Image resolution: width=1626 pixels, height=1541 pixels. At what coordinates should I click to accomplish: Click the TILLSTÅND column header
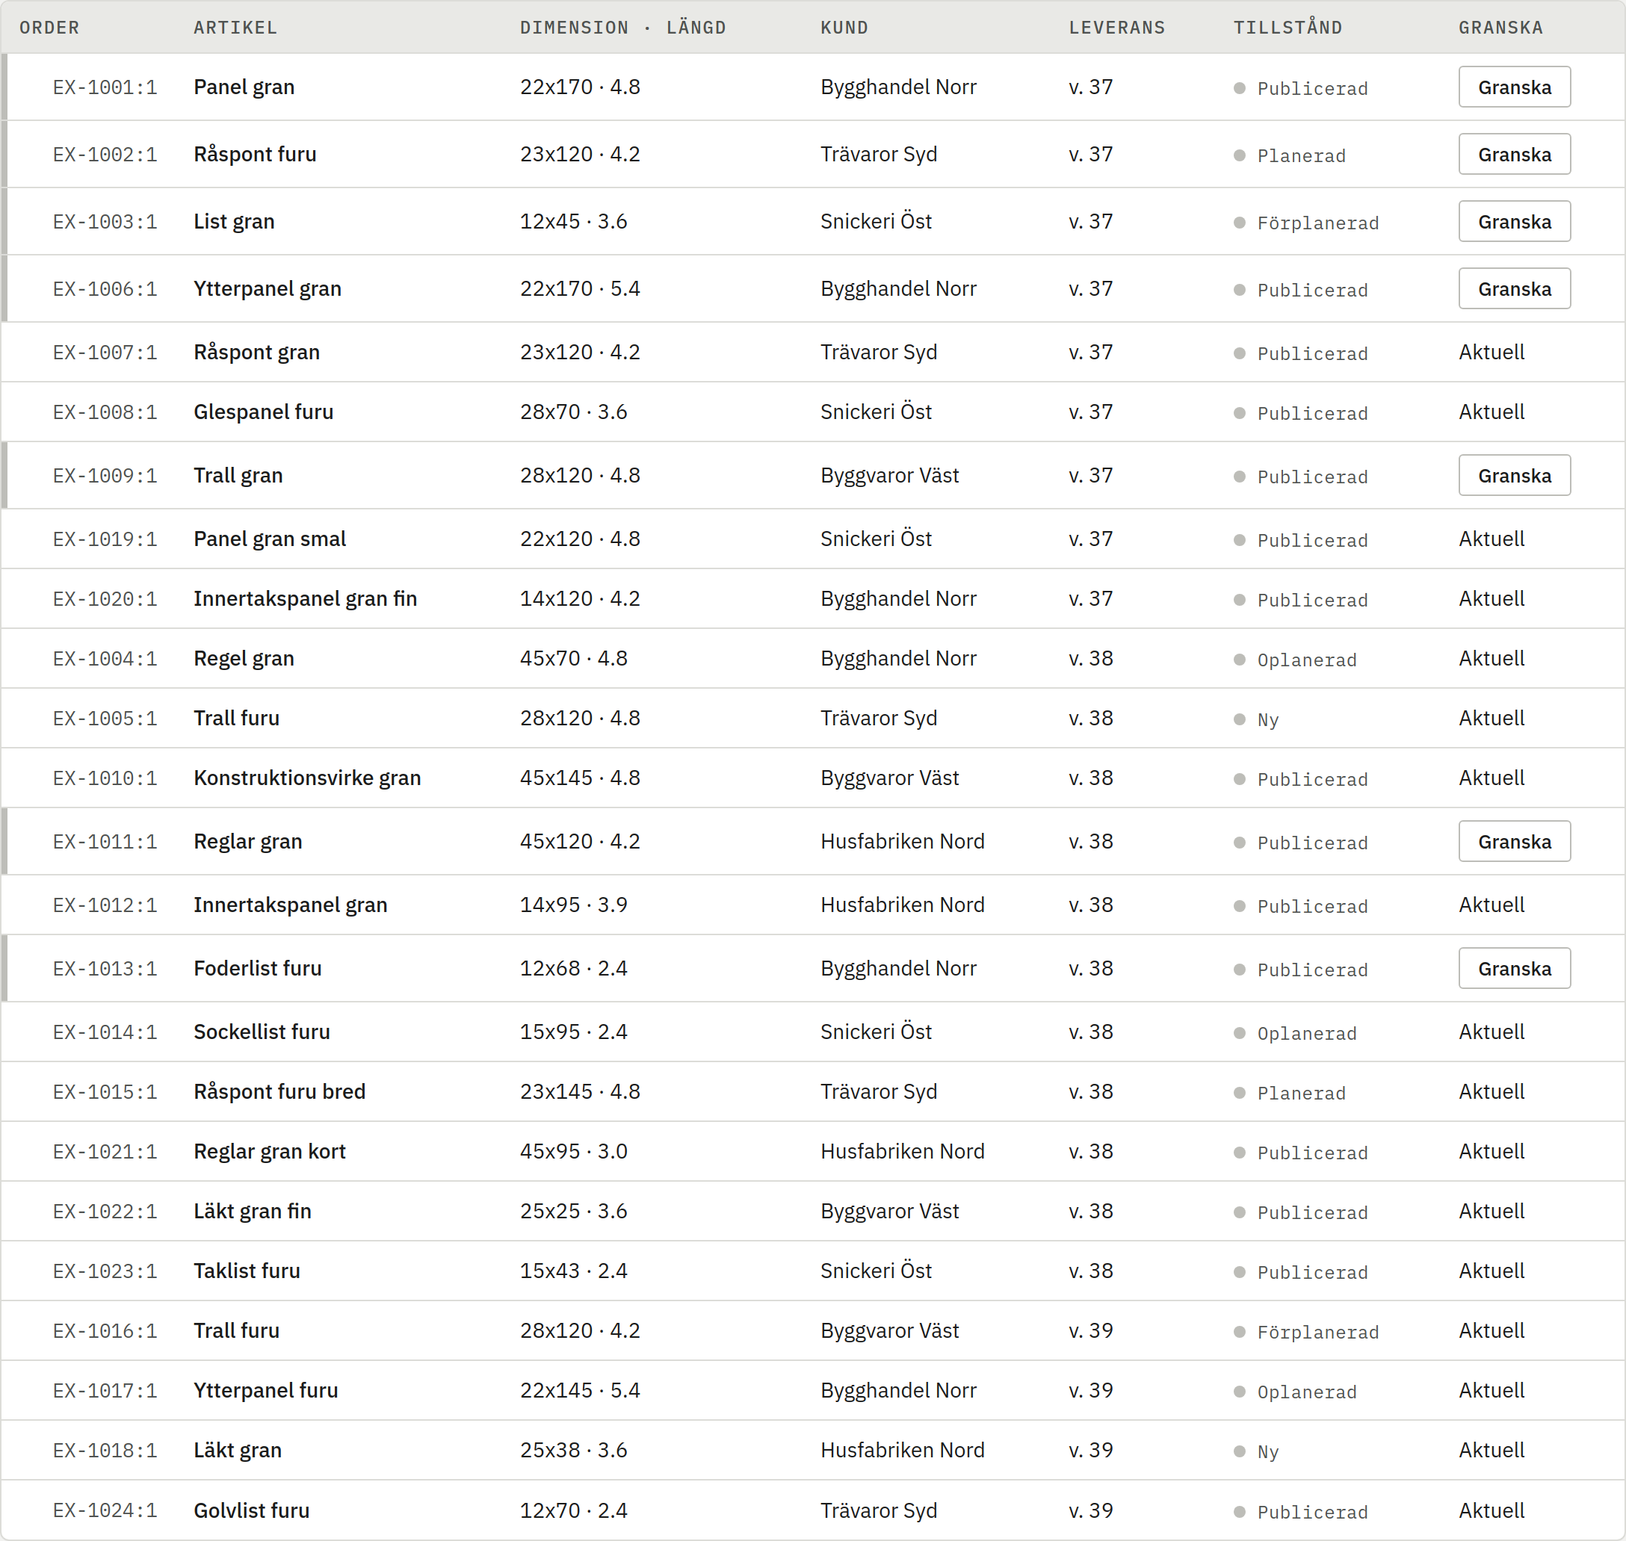pyautogui.click(x=1287, y=27)
